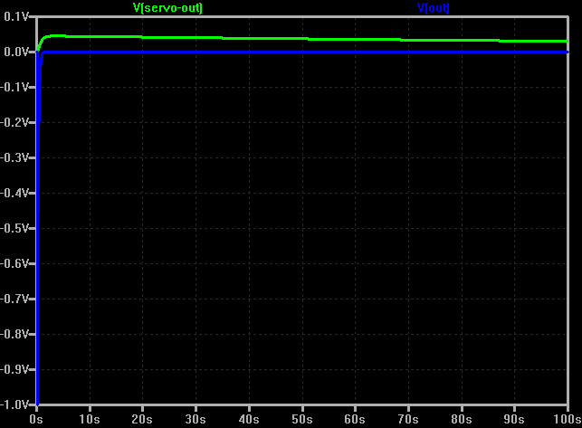The height and width of the screenshot is (428, 582).
Task: Click the 30s time axis label
Action: 196,420
